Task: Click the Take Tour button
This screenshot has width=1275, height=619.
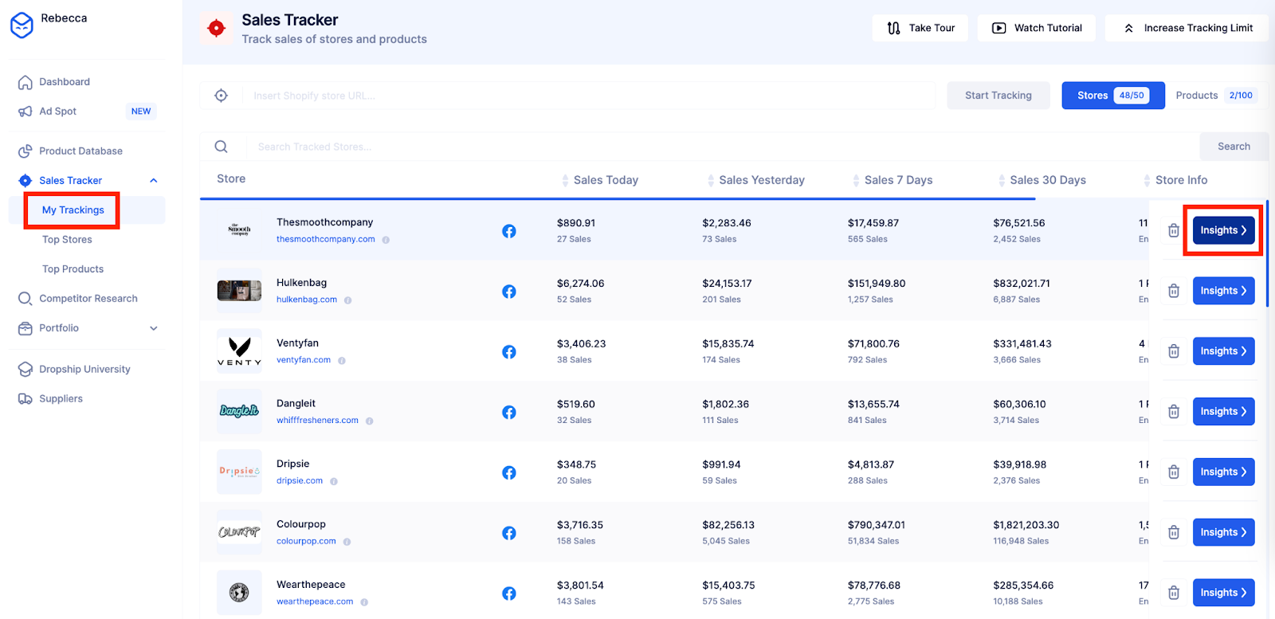Action: point(920,28)
